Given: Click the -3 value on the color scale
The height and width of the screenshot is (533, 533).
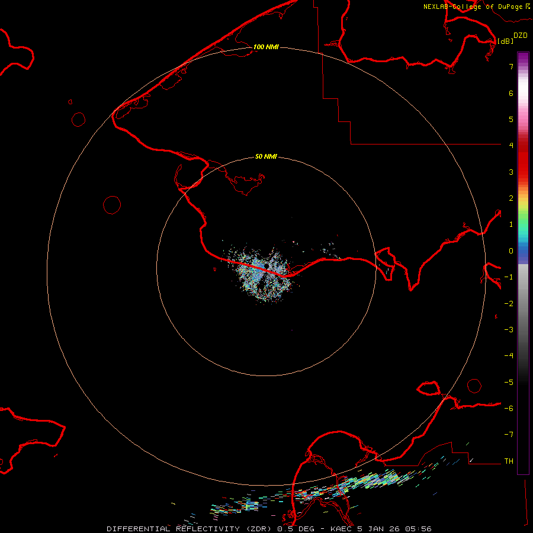Looking at the screenshot, I should point(509,330).
